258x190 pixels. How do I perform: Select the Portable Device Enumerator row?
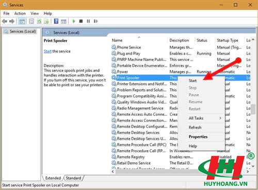(181, 66)
